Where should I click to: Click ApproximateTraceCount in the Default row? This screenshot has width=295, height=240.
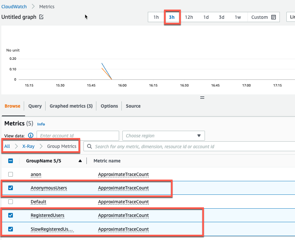tap(123, 202)
